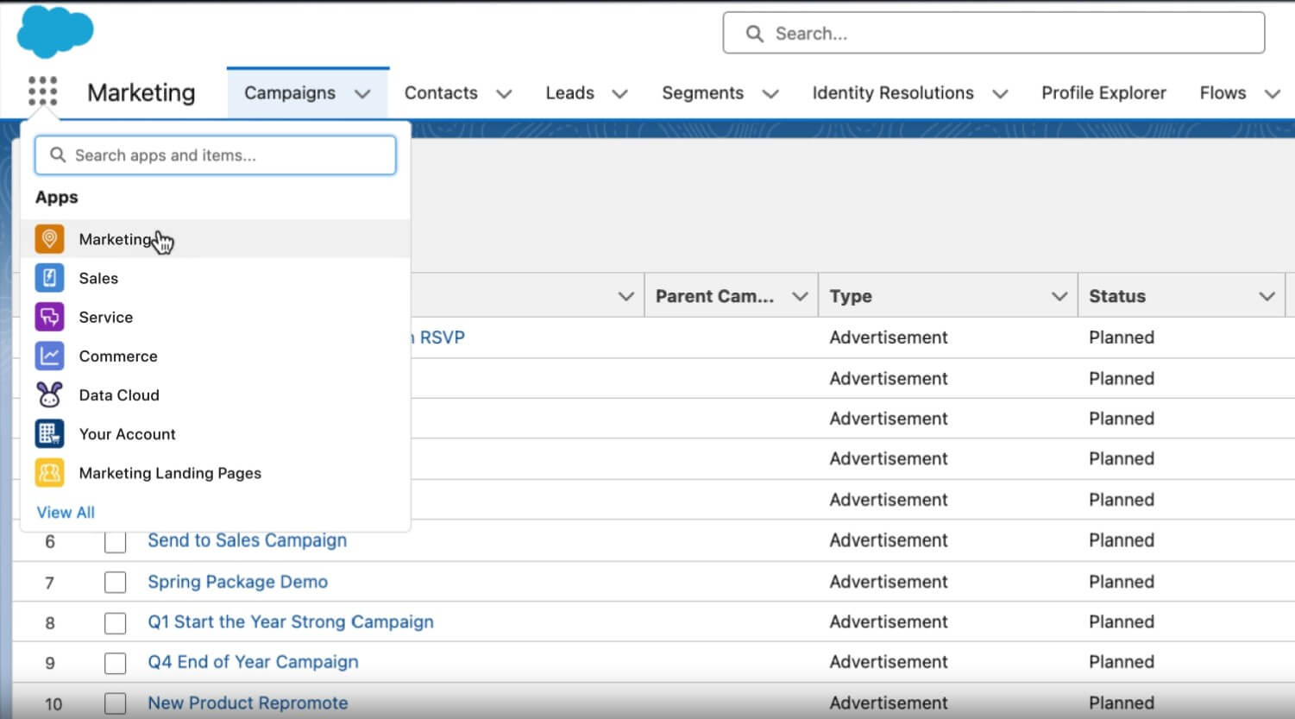The image size is (1295, 719).
Task: Tick the checkbox for Q4 End of Year Campaign
Action: point(115,663)
